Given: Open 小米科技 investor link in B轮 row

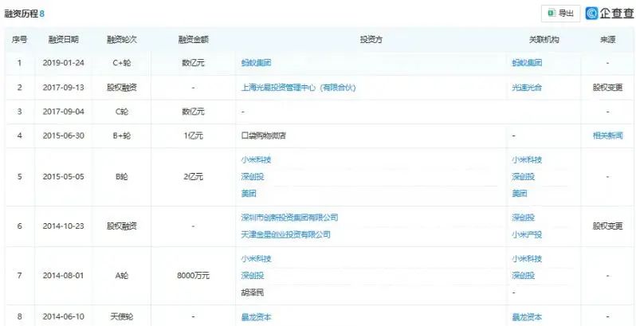Looking at the screenshot, I should [256, 159].
